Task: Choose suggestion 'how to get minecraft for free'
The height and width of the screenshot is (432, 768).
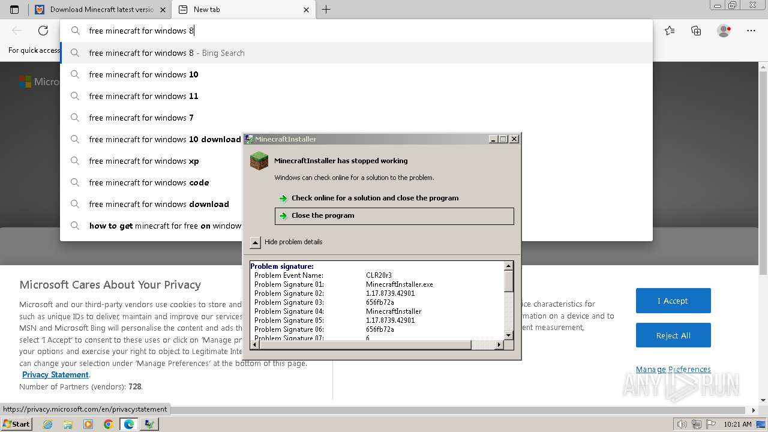Action: click(151, 226)
